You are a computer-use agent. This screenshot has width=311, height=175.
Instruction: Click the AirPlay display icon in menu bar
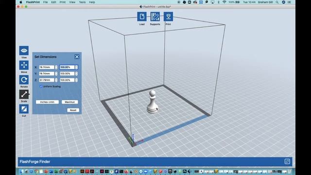tap(213, 2)
